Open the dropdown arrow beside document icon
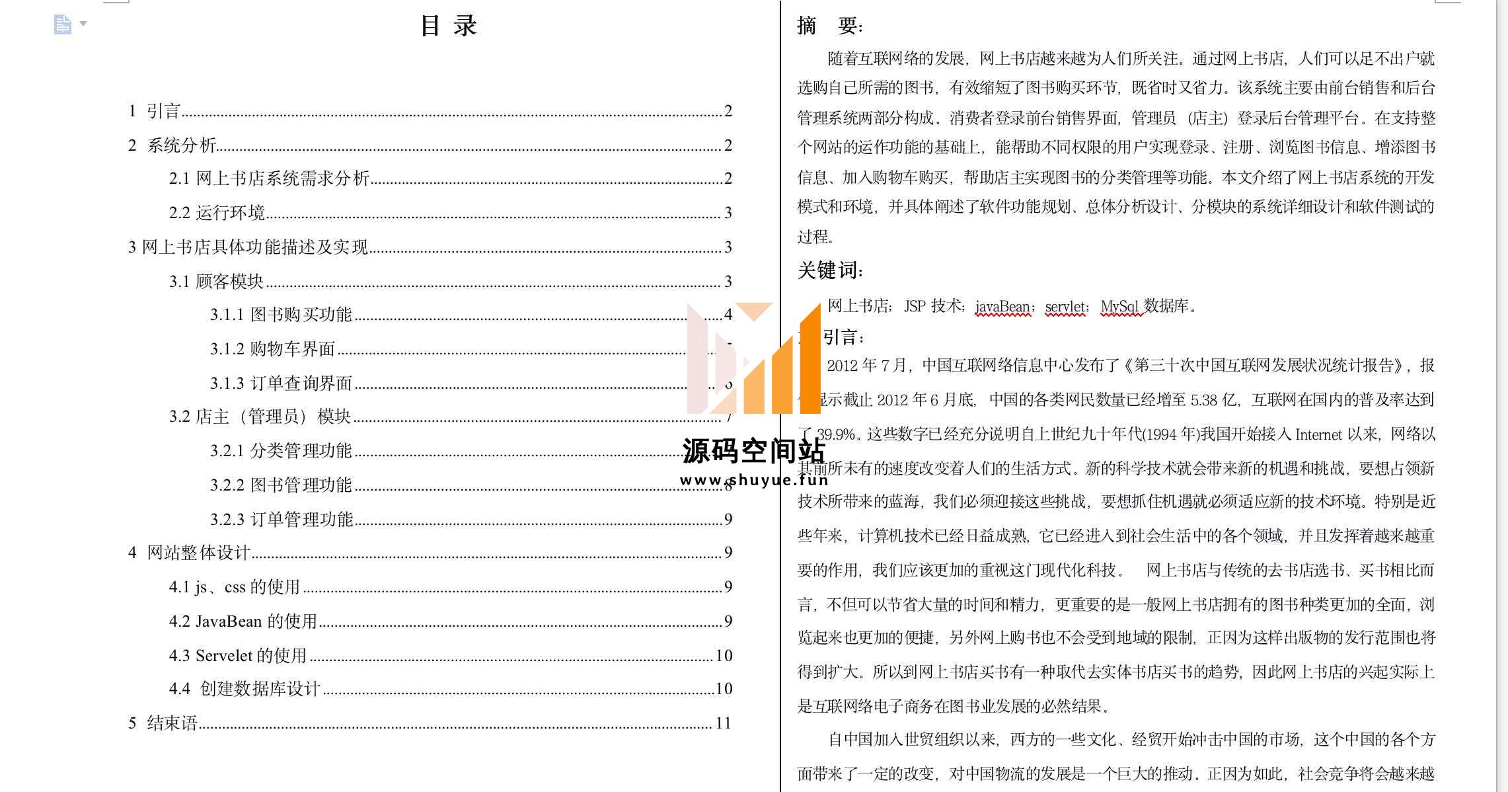The width and height of the screenshot is (1508, 792). pyautogui.click(x=83, y=24)
